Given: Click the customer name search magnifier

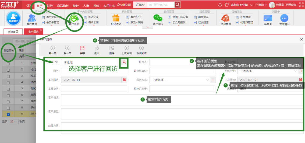Looking at the screenshot, I should click(x=124, y=62).
